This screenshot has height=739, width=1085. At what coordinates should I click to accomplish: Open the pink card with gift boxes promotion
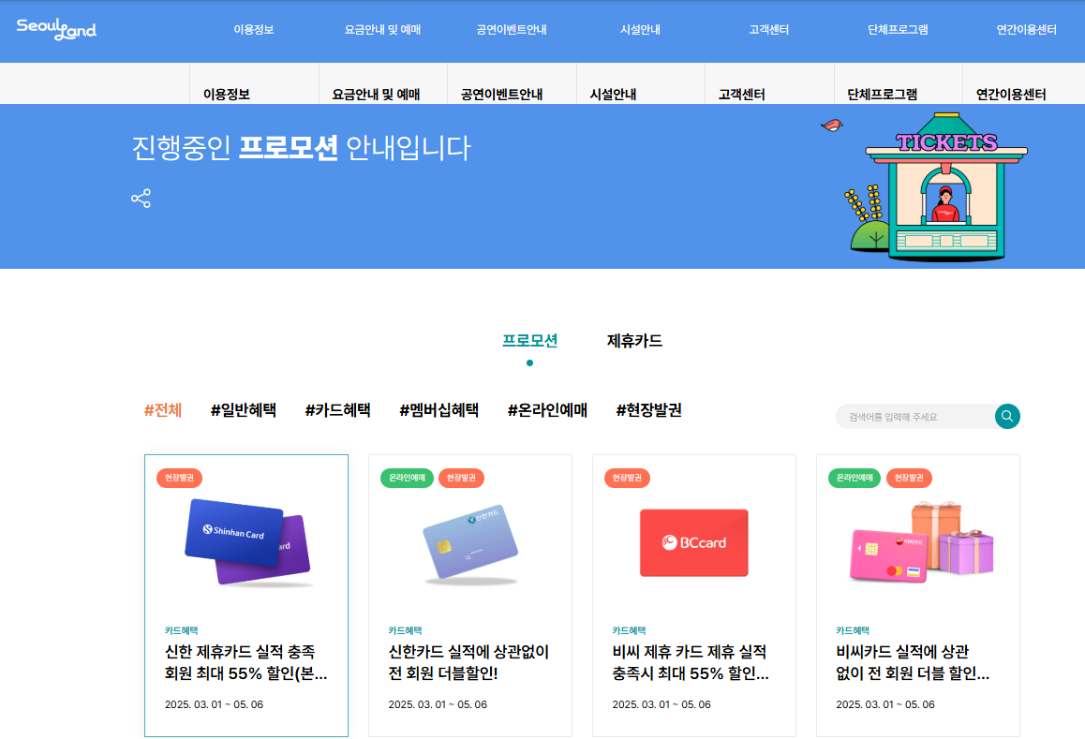[x=921, y=542]
